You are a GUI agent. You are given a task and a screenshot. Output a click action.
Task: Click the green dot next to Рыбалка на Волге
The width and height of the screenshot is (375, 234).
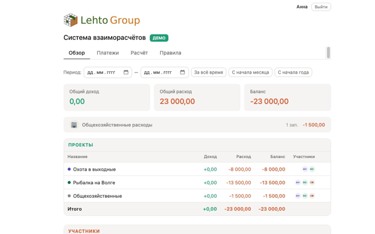69,183
